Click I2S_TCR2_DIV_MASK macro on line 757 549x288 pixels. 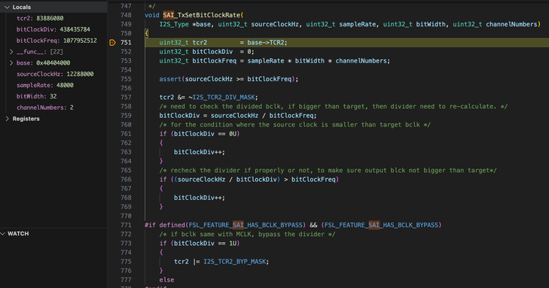225,97
